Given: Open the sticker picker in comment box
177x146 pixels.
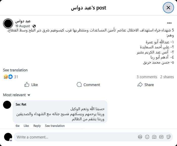Looking at the screenshot, I should [168, 137].
